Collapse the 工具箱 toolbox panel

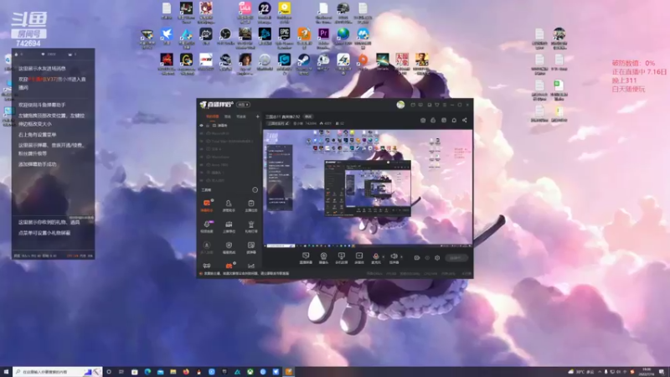pos(255,190)
